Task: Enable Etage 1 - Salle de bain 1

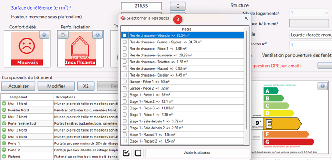Action: tap(125, 121)
